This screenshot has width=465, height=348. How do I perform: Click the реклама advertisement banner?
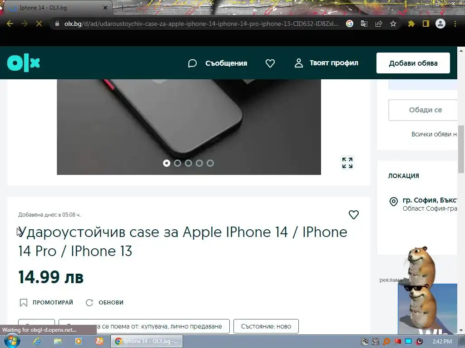coord(427,309)
